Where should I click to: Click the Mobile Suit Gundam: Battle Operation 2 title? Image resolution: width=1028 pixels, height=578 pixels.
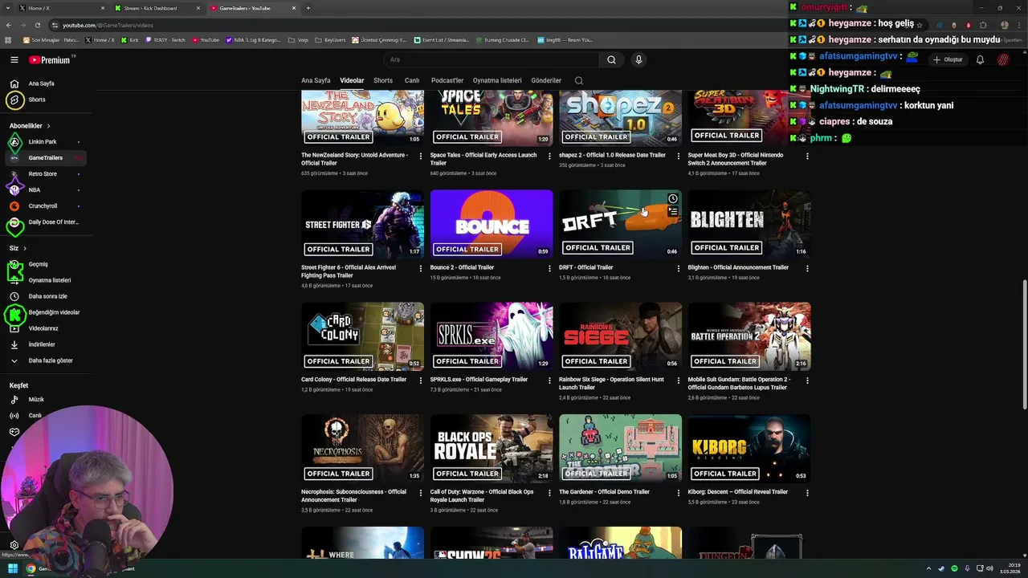coord(739,384)
